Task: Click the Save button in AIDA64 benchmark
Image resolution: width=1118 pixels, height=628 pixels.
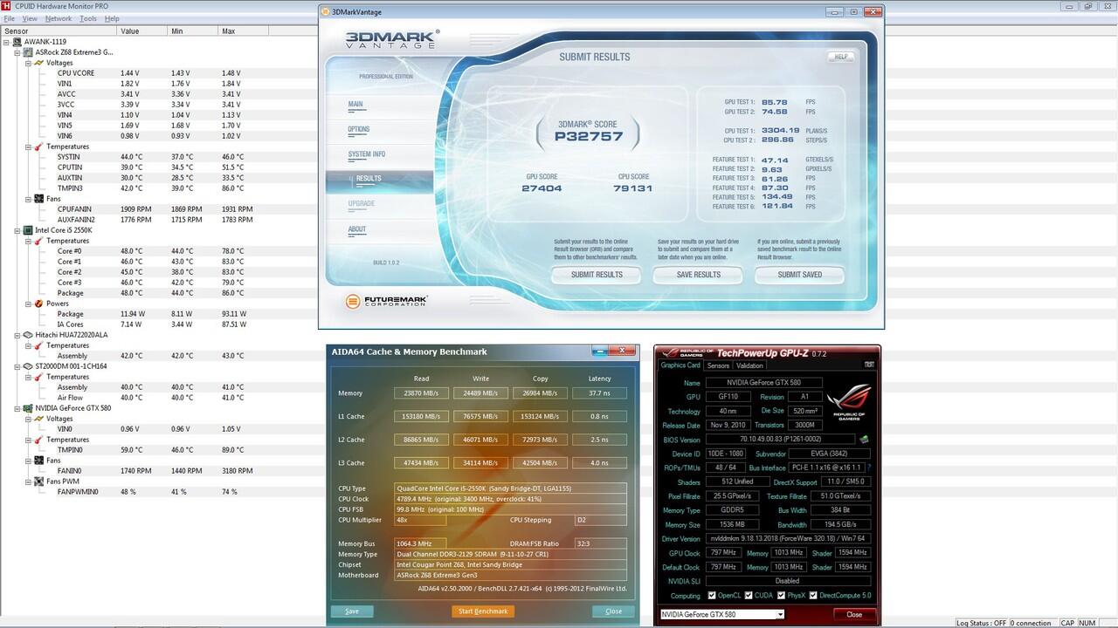Action: click(x=352, y=611)
